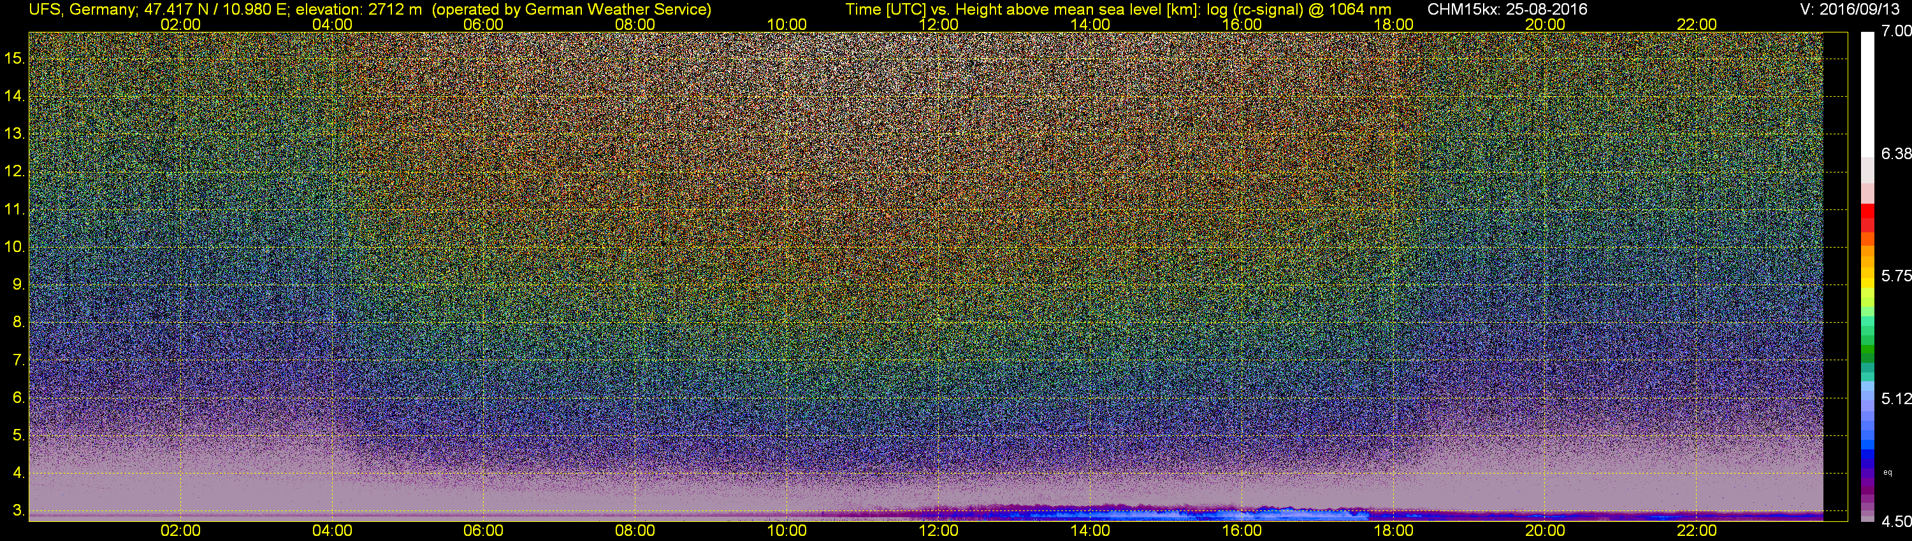Click 22:00 on the top time axis
This screenshot has width=1912, height=541.
(x=1697, y=24)
